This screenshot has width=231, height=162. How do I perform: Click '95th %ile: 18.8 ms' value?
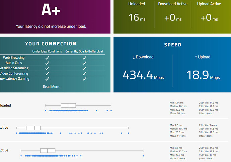[209, 110]
